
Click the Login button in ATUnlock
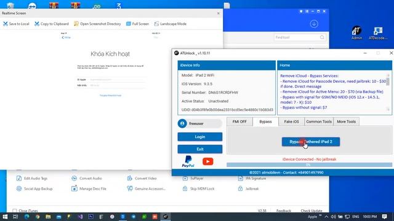200,137
